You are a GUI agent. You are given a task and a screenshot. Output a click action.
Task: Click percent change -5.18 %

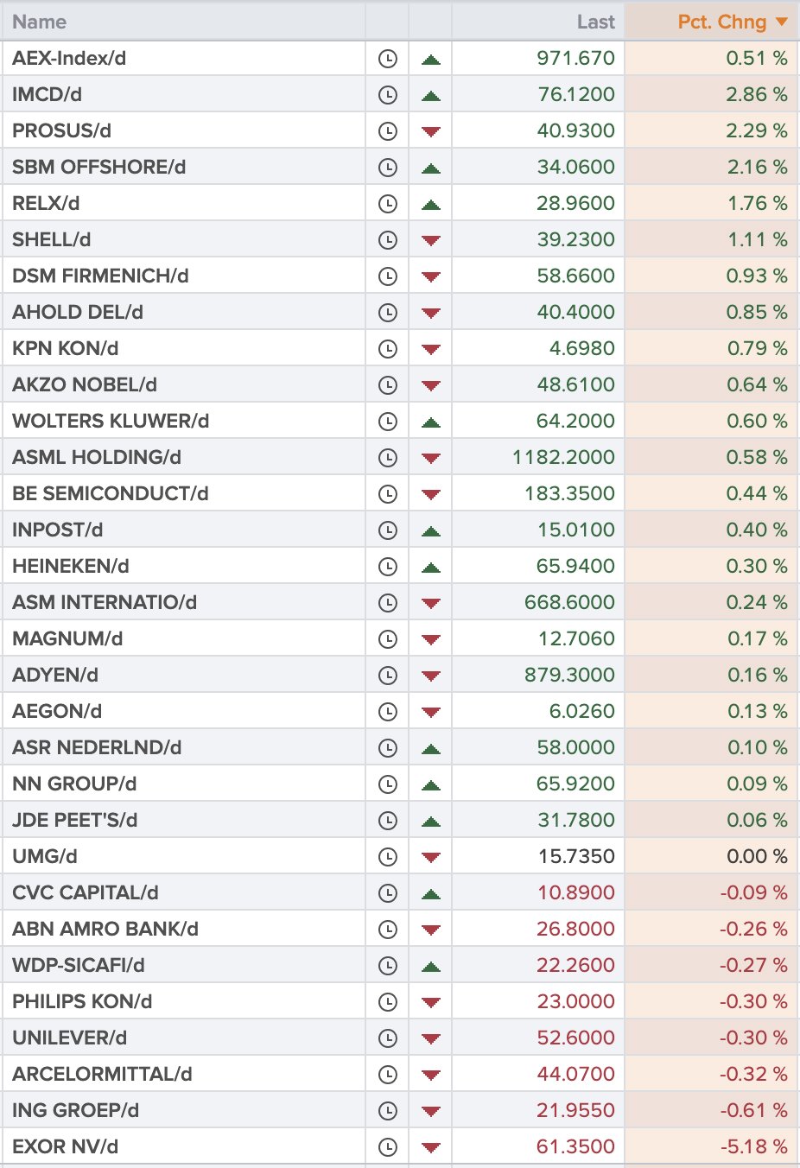pyautogui.click(x=754, y=1147)
